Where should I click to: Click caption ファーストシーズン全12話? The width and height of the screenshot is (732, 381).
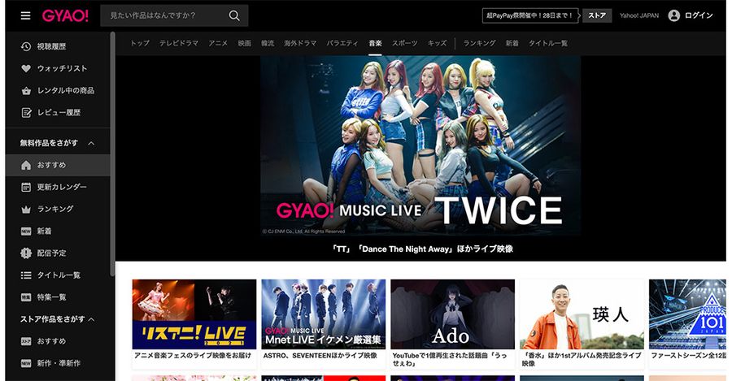[x=689, y=355]
